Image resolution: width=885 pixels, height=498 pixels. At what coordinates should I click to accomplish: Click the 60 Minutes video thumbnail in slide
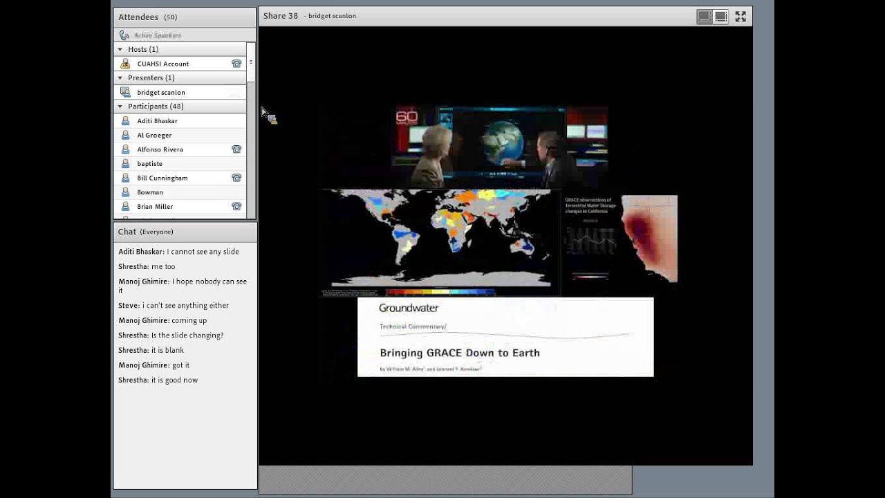[502, 147]
